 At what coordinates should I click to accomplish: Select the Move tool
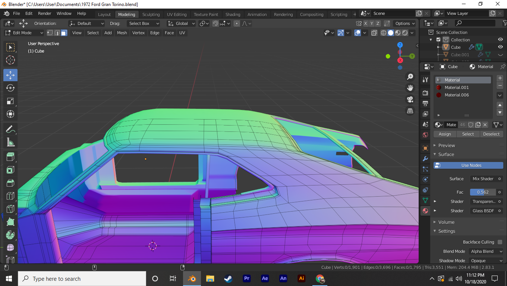pos(10,75)
